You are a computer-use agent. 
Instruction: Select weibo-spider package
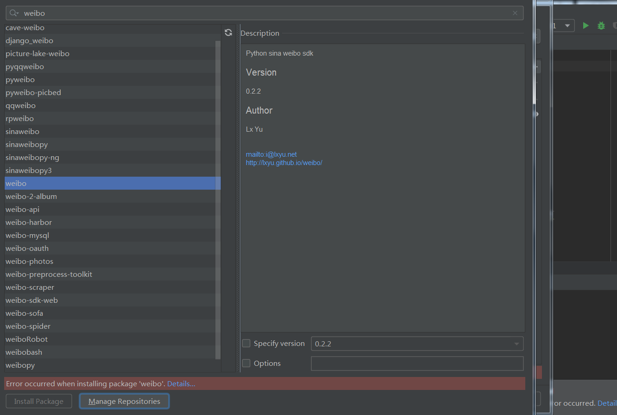coord(113,326)
